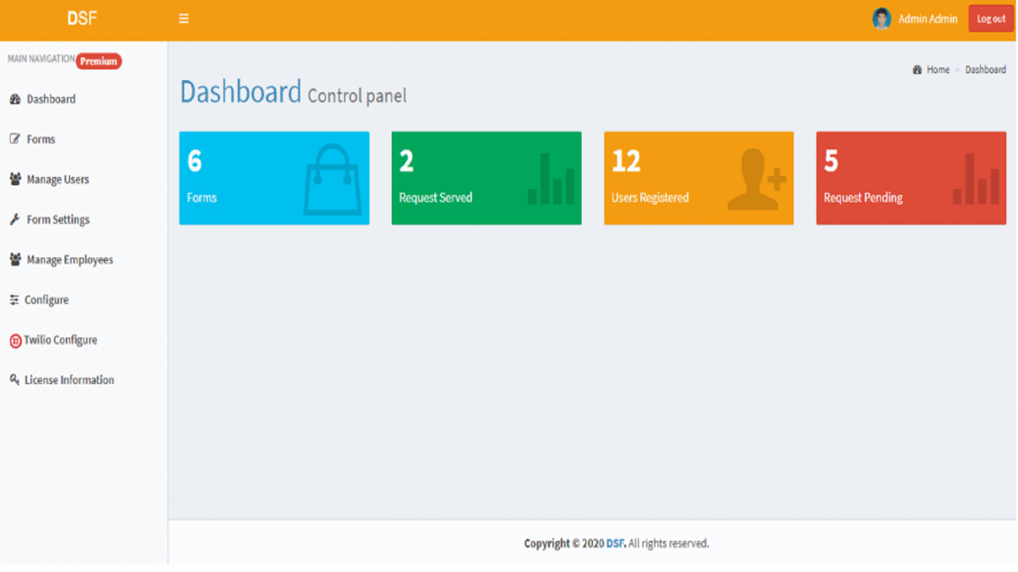Go to Manage Users page
Viewport: 1018px width, 572px height.
point(58,180)
